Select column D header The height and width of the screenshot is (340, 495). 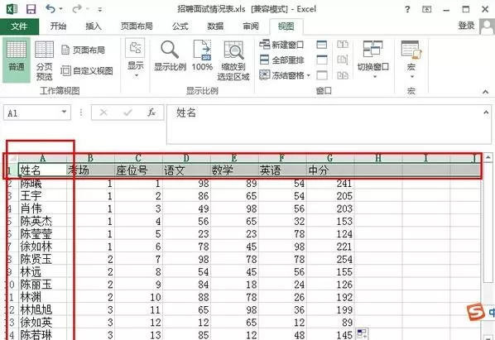186,158
